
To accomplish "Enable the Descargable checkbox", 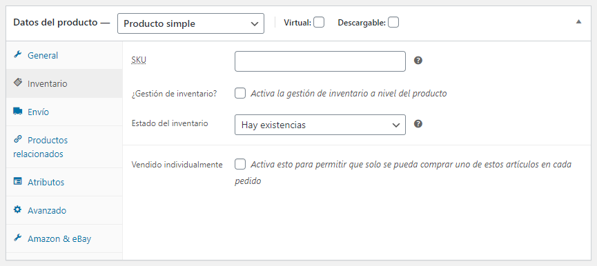I will click(393, 23).
